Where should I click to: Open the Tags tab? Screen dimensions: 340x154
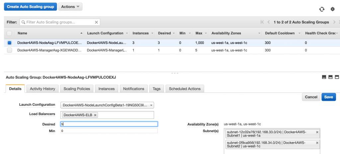(157, 89)
